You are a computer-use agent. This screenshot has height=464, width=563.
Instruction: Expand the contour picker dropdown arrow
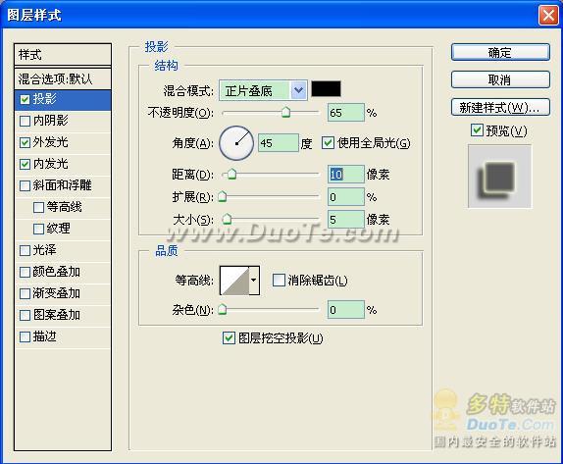click(254, 281)
